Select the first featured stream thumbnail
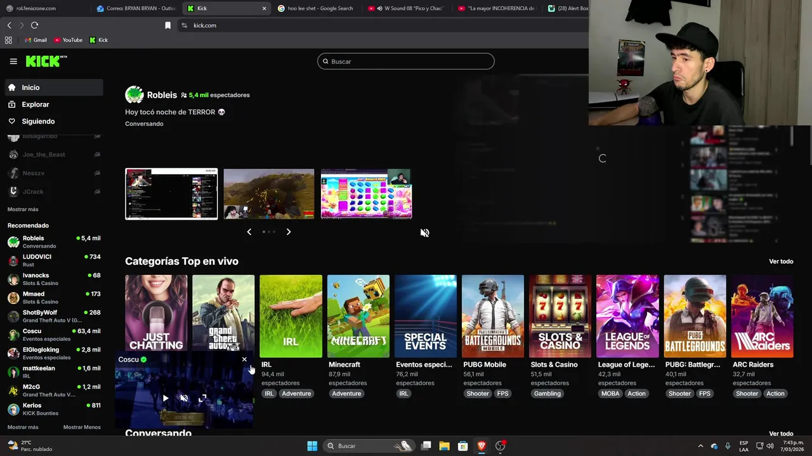The width and height of the screenshot is (812, 456). (171, 194)
